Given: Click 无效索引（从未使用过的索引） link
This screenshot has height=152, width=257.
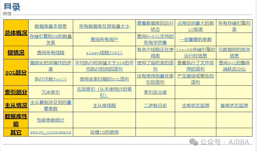Looking at the screenshot, I should coord(104,92).
